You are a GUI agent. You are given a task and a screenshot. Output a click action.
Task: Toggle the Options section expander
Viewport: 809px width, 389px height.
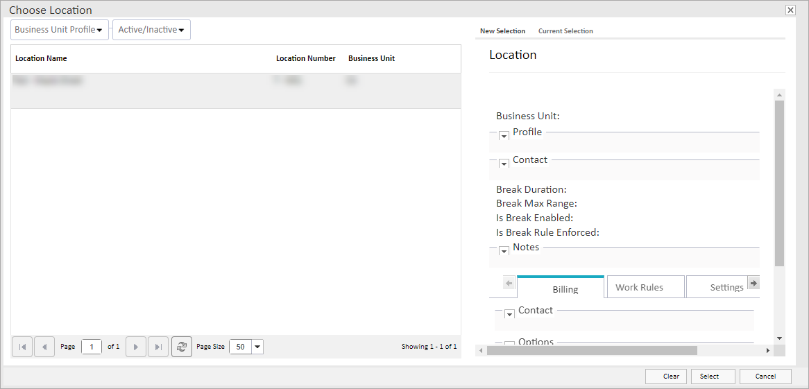[x=509, y=344]
